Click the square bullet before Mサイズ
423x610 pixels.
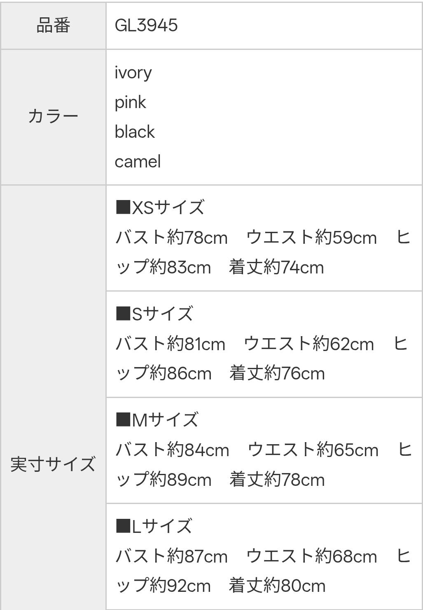123,419
